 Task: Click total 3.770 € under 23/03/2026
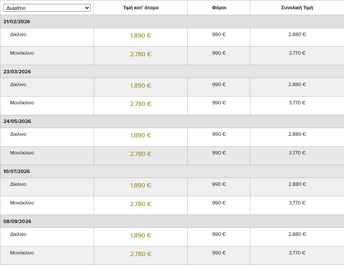click(x=297, y=103)
